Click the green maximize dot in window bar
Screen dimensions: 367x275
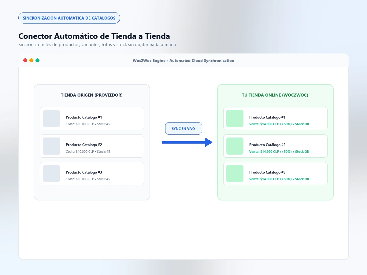click(x=38, y=61)
